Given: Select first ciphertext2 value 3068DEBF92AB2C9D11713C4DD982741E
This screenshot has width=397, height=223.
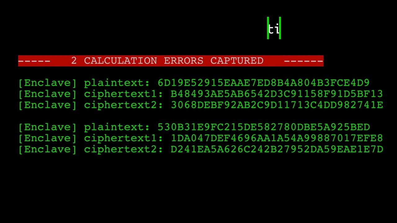Looking at the screenshot, I should pos(277,105).
